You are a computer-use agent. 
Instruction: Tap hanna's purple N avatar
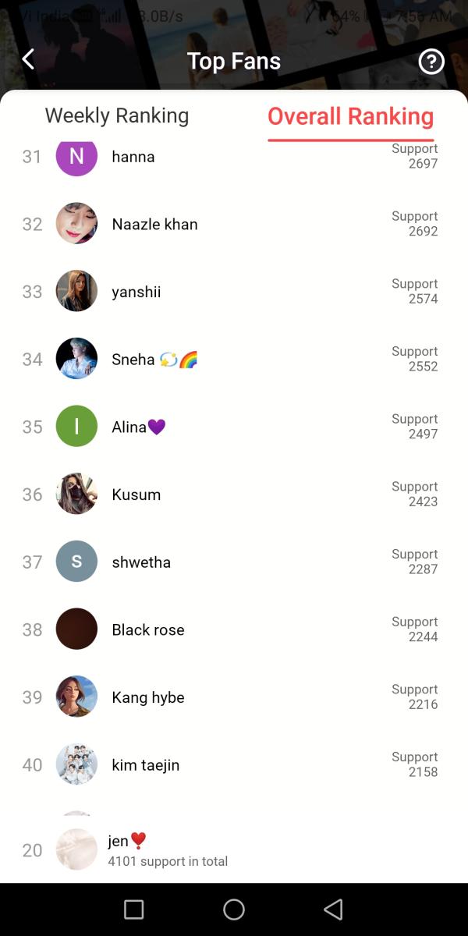point(76,158)
